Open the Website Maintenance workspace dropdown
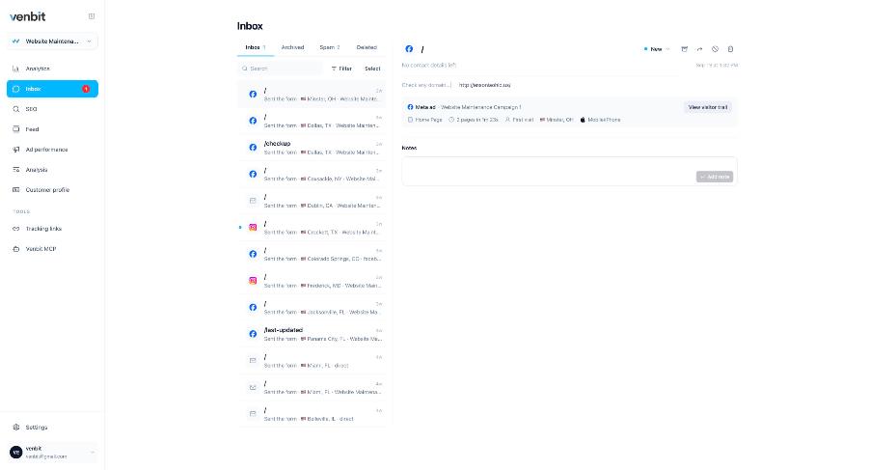The width and height of the screenshot is (870, 470). [52, 41]
